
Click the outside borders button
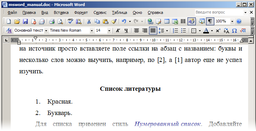[x=194, y=31]
